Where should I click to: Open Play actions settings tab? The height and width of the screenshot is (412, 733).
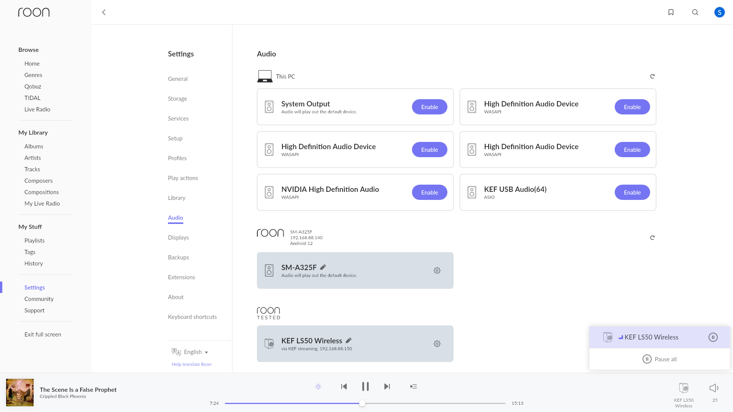click(183, 178)
